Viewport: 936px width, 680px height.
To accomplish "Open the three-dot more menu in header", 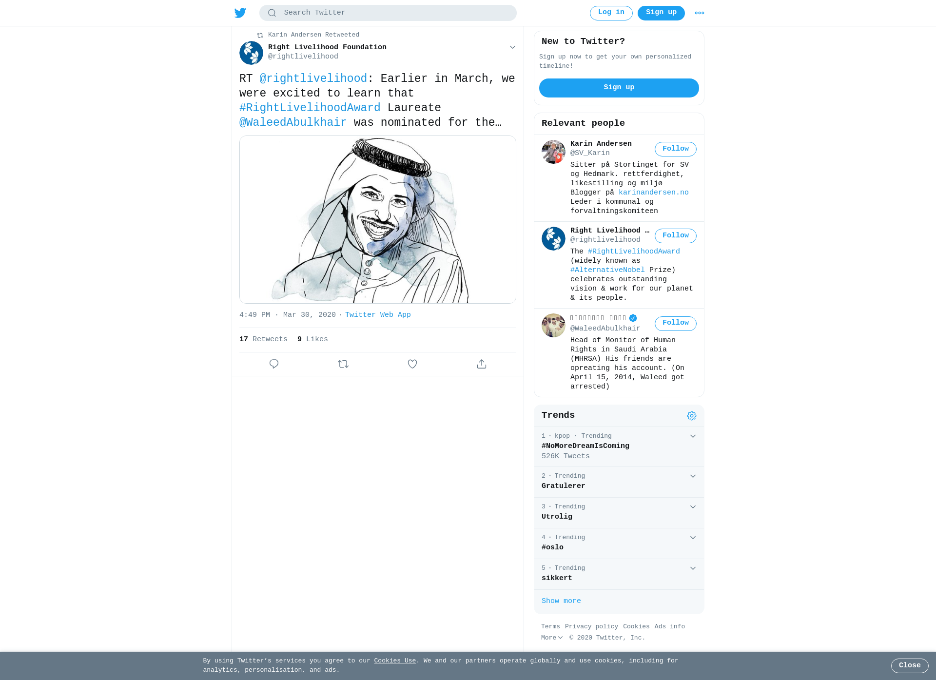I will [x=700, y=13].
